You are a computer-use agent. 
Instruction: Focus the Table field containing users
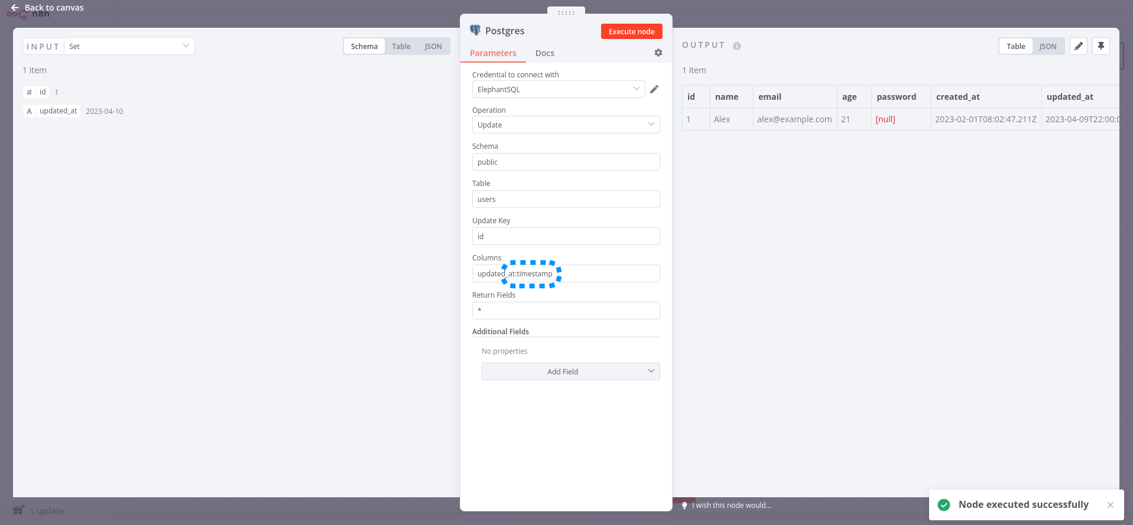tap(566, 199)
